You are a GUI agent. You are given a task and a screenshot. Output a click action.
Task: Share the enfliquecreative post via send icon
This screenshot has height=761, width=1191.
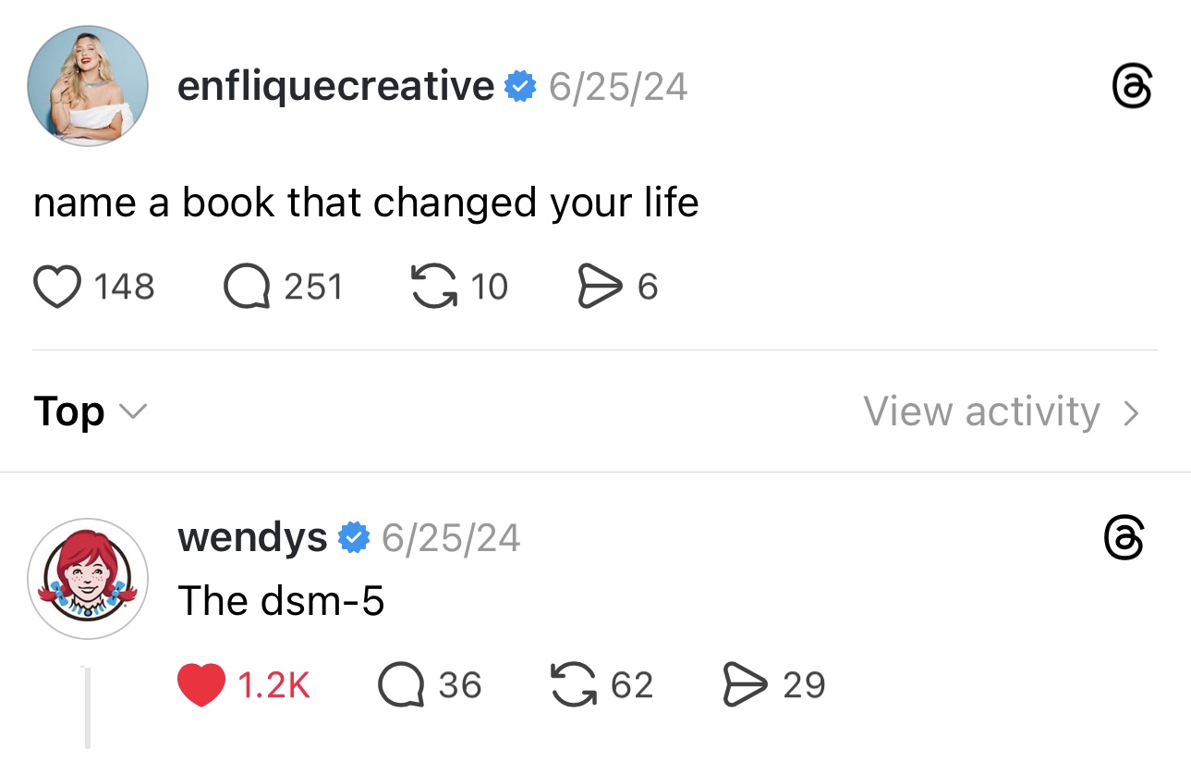(600, 287)
